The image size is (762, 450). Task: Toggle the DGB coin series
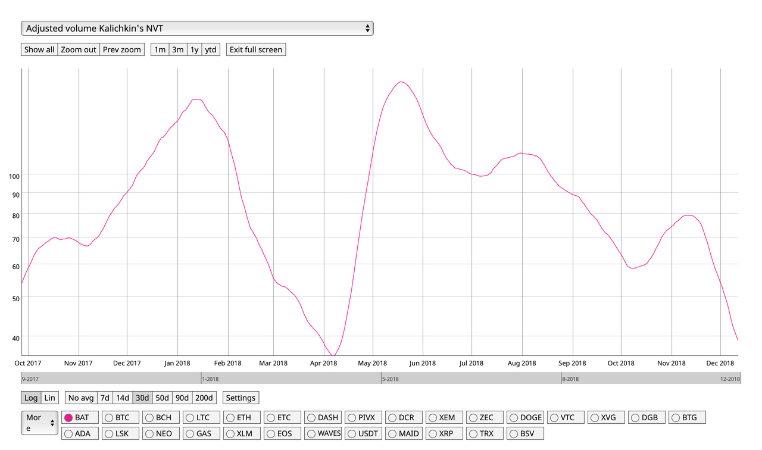[x=647, y=417]
